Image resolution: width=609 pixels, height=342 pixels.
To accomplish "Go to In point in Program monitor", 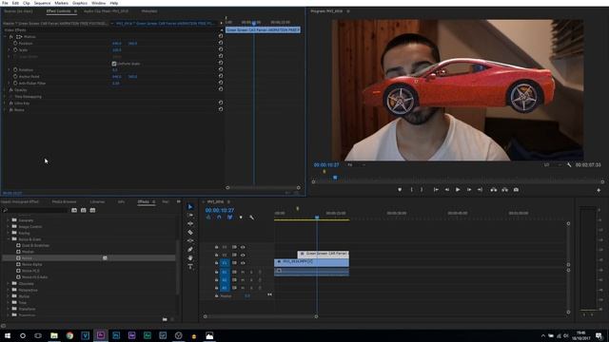I will (436, 190).
